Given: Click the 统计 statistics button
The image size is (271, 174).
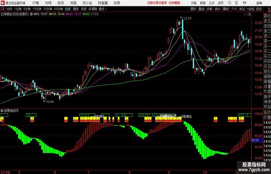Looking at the screenshot, I should click(x=218, y=9).
